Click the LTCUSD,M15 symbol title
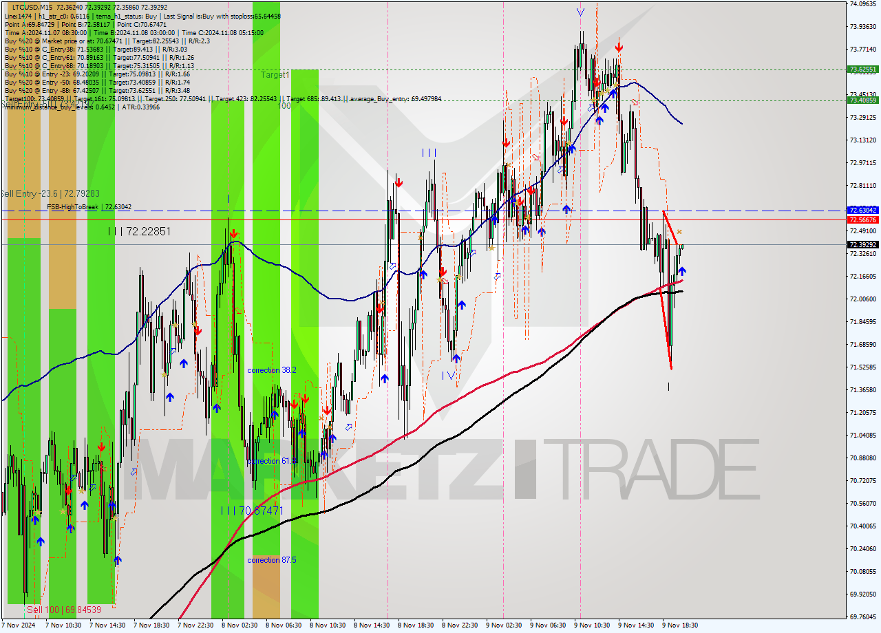Viewport: 881px width, 633px height. (32, 7)
